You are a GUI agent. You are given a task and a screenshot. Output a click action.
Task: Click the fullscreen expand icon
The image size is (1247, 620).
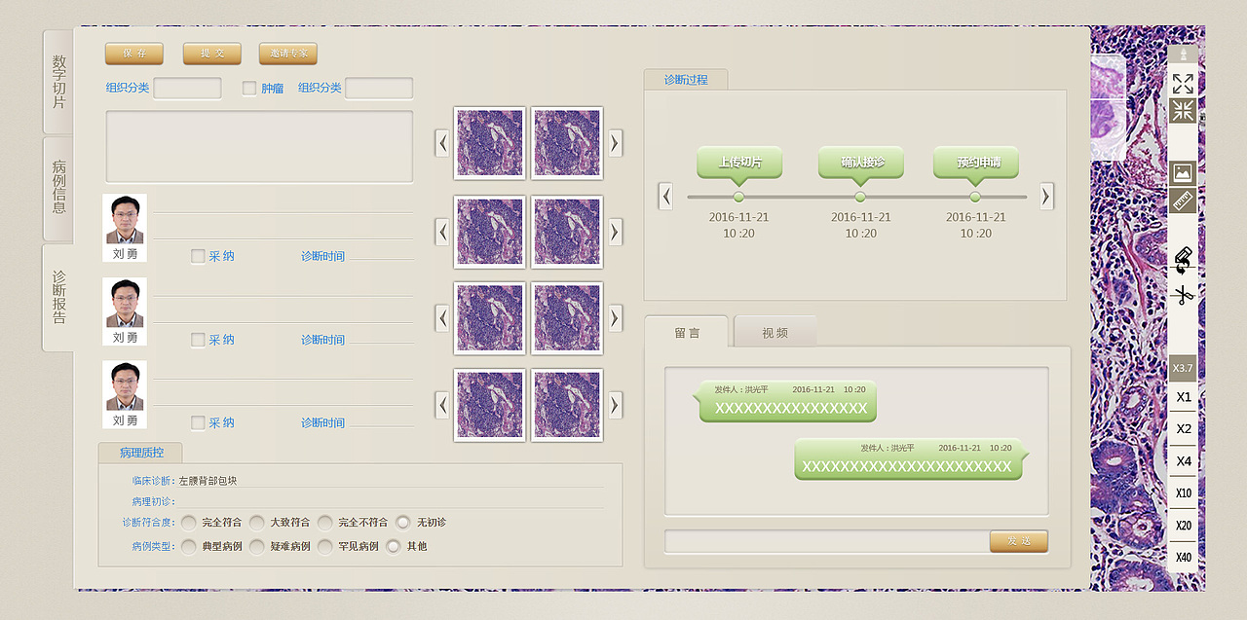[x=1183, y=84]
